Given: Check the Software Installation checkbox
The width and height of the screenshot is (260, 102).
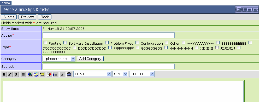Looking at the screenshot, I should 65,43.
